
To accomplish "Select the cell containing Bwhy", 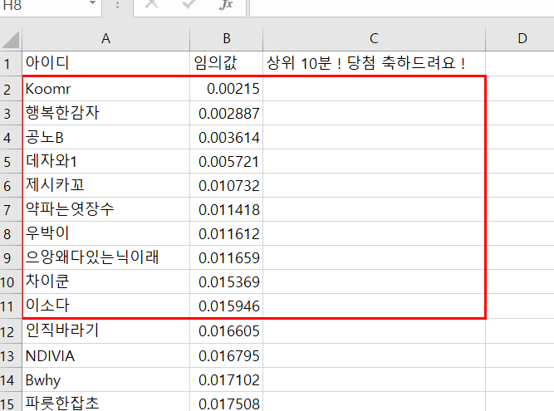I will click(x=105, y=379).
